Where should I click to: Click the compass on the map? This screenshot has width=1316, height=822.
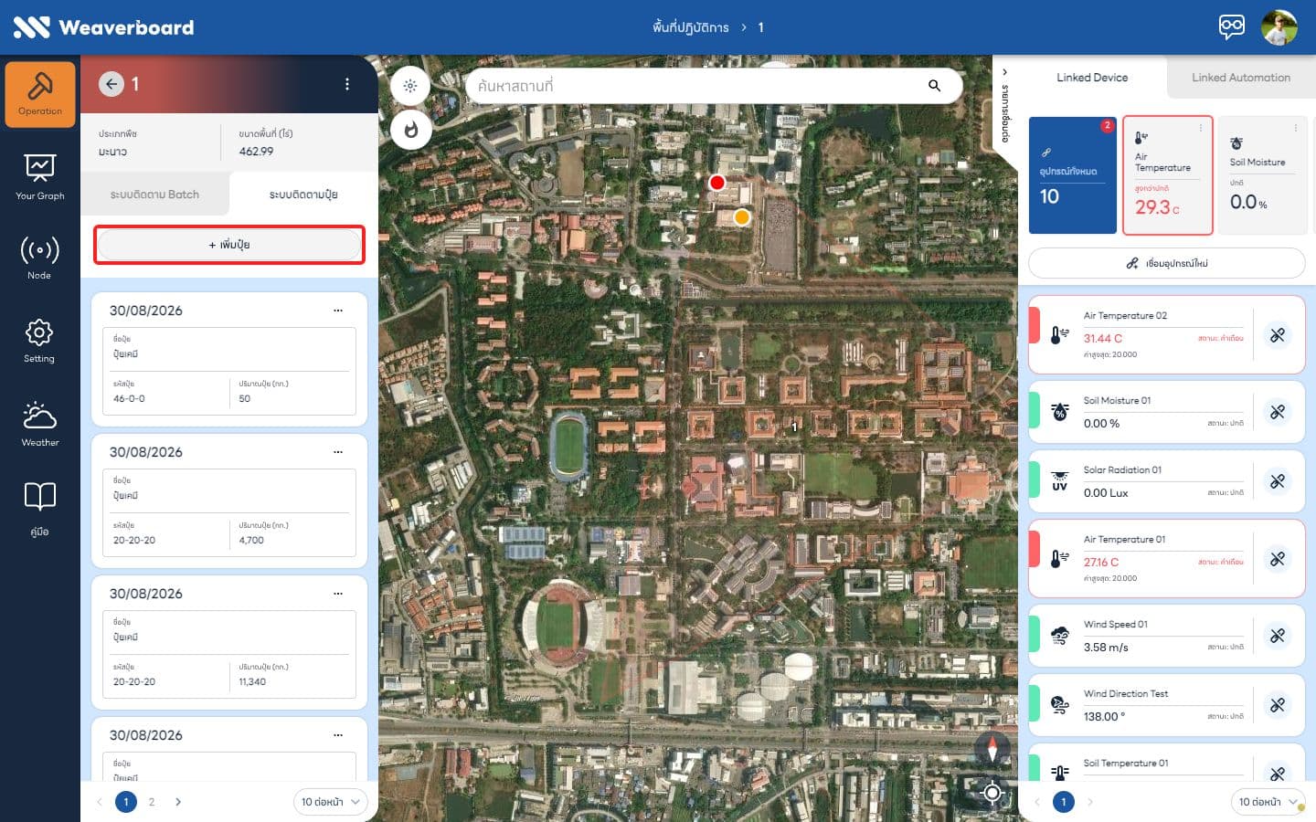coord(992,749)
